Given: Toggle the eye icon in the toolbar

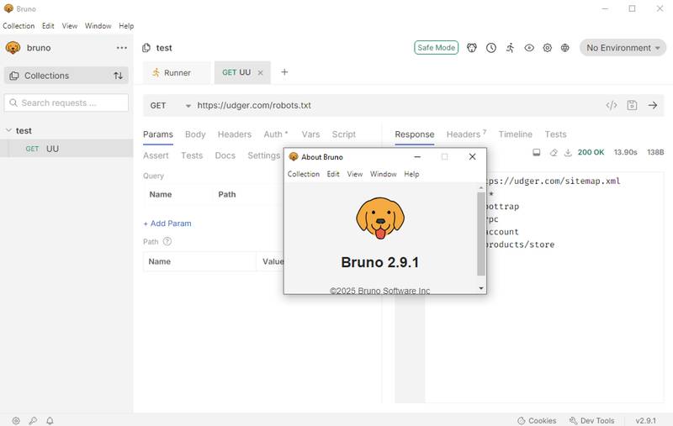Looking at the screenshot, I should tap(529, 48).
